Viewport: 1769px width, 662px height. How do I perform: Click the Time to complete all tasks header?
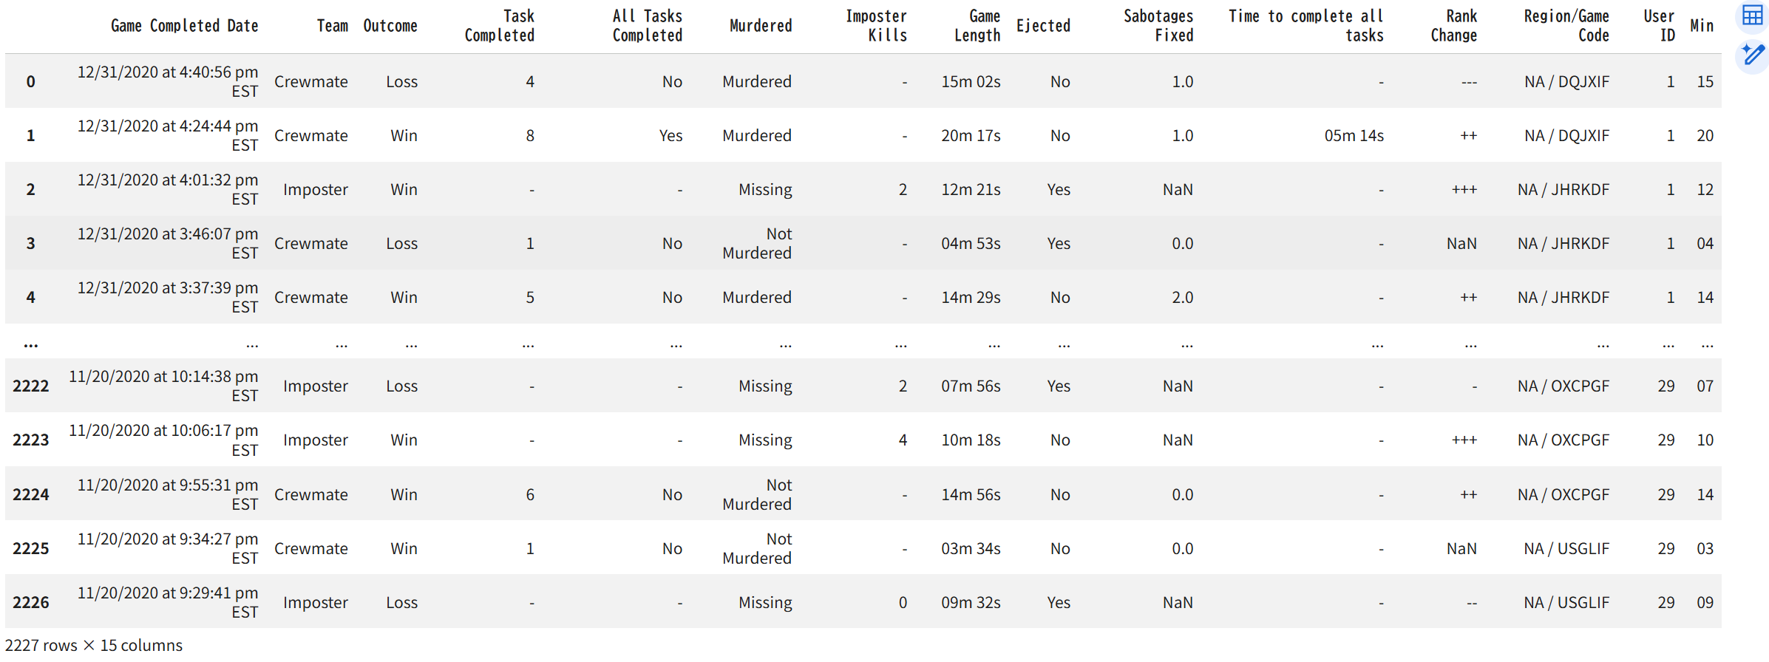coord(1306,26)
